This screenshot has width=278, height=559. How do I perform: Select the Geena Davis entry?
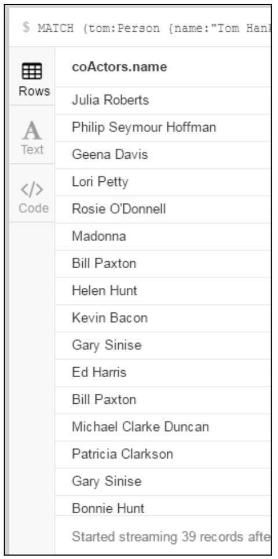click(163, 155)
